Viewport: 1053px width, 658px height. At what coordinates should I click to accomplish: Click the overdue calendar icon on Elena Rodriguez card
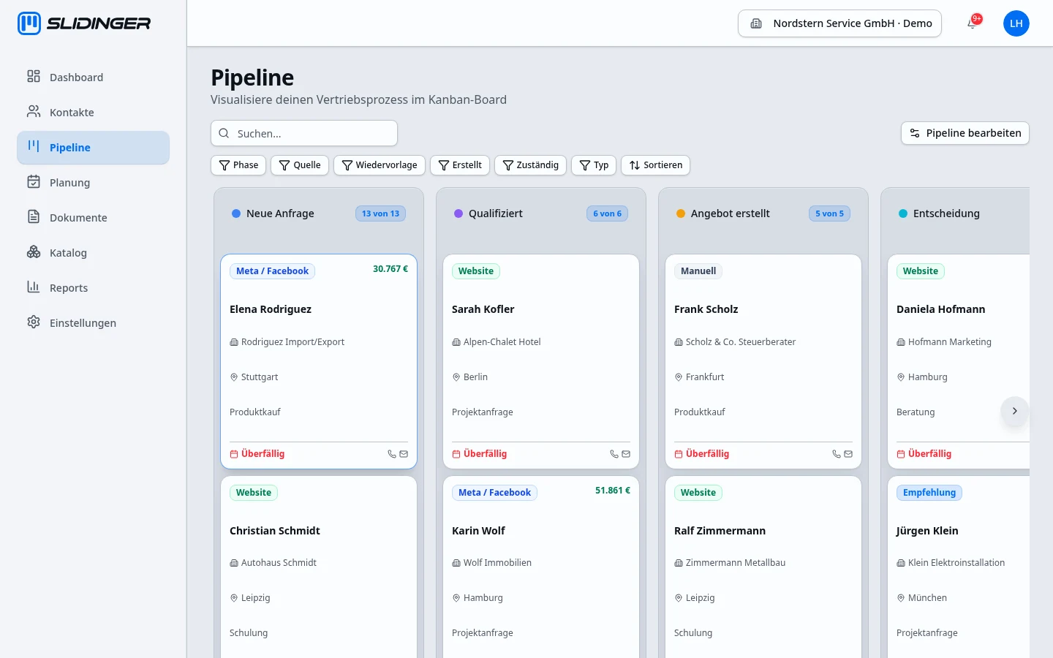point(234,454)
